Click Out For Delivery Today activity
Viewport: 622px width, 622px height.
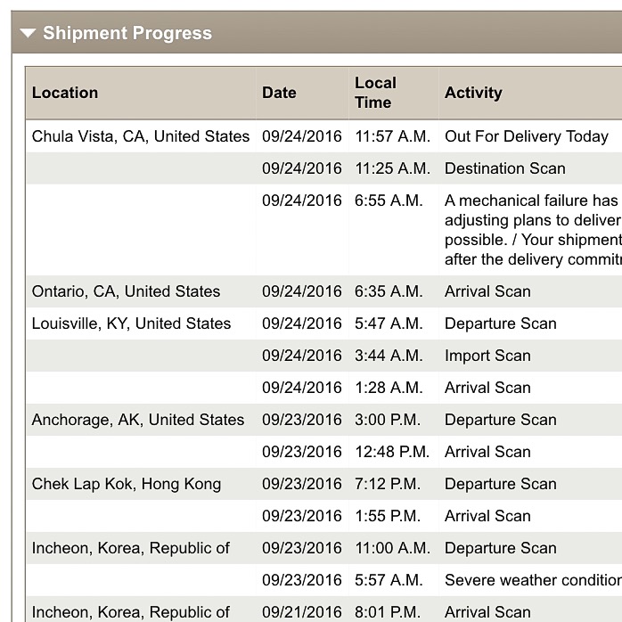pos(527,136)
